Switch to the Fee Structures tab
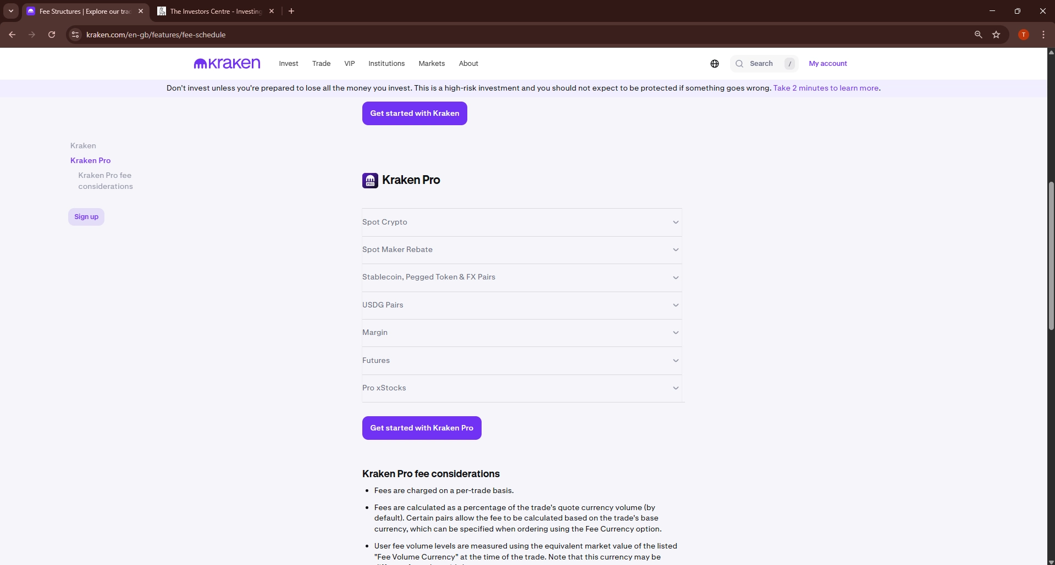The height and width of the screenshot is (565, 1055). [x=85, y=11]
